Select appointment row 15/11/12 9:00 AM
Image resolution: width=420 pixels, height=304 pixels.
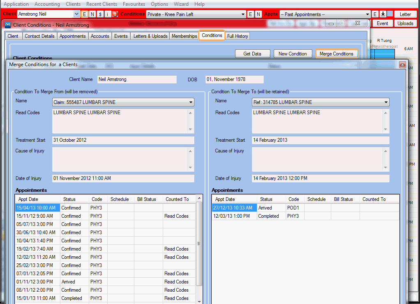tap(105, 216)
